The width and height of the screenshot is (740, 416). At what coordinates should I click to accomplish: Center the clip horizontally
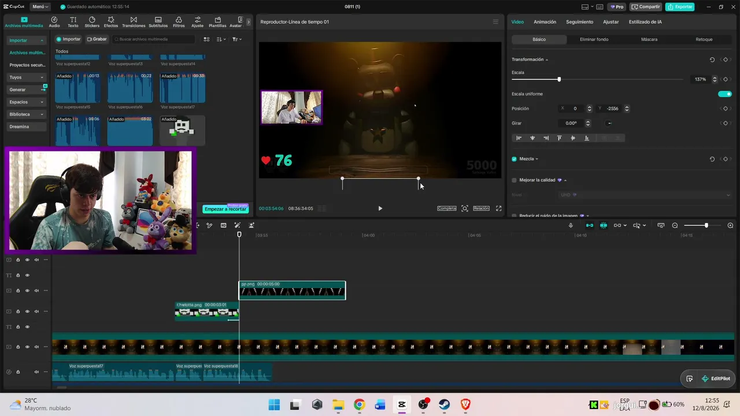coord(532,138)
